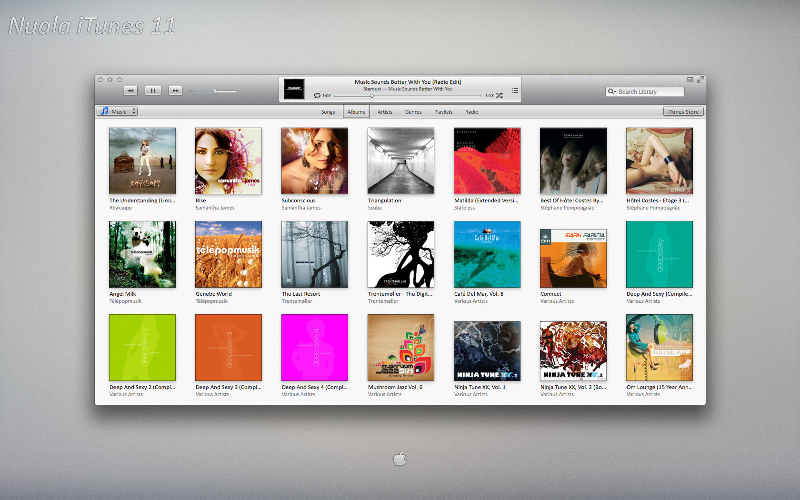This screenshot has height=500, width=800.
Task: Click the 'Connect' album title
Action: tap(550, 294)
